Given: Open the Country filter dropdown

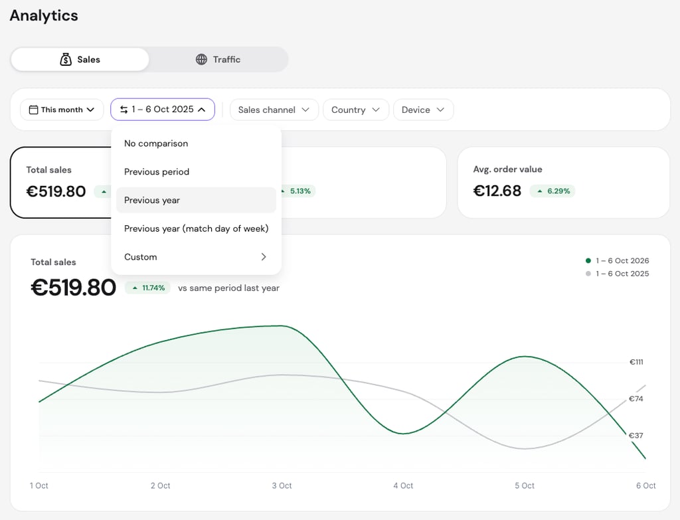Looking at the screenshot, I should pos(356,110).
